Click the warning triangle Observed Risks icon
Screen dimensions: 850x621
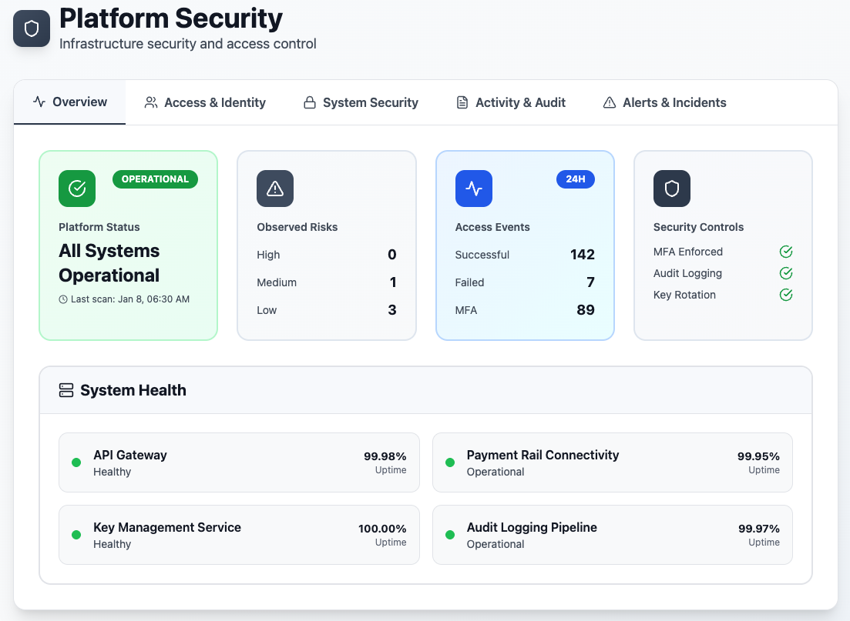pyautogui.click(x=275, y=189)
